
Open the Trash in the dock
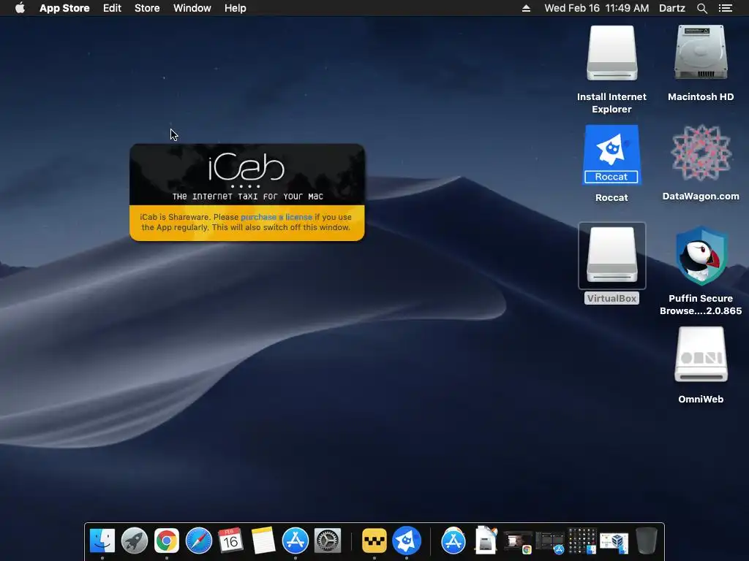pos(647,541)
